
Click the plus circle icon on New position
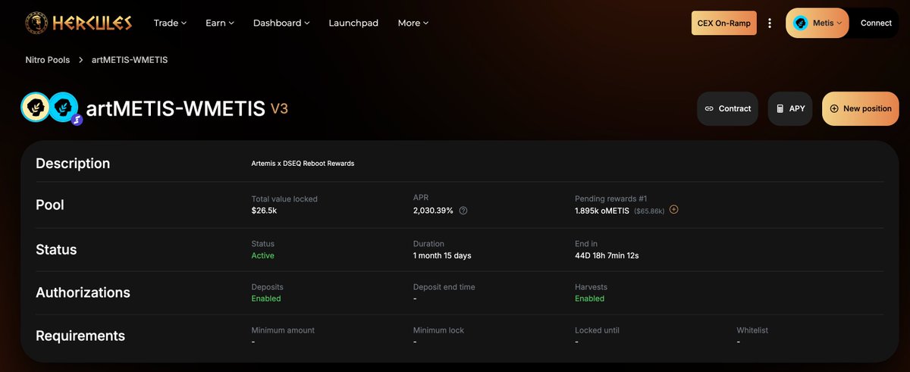coord(834,108)
